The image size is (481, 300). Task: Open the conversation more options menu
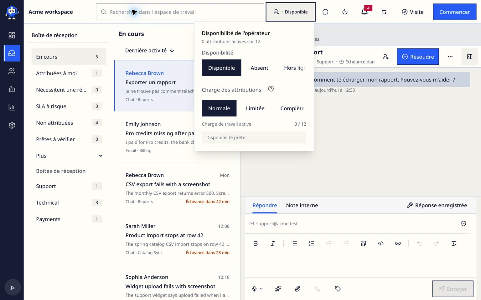tap(450, 57)
